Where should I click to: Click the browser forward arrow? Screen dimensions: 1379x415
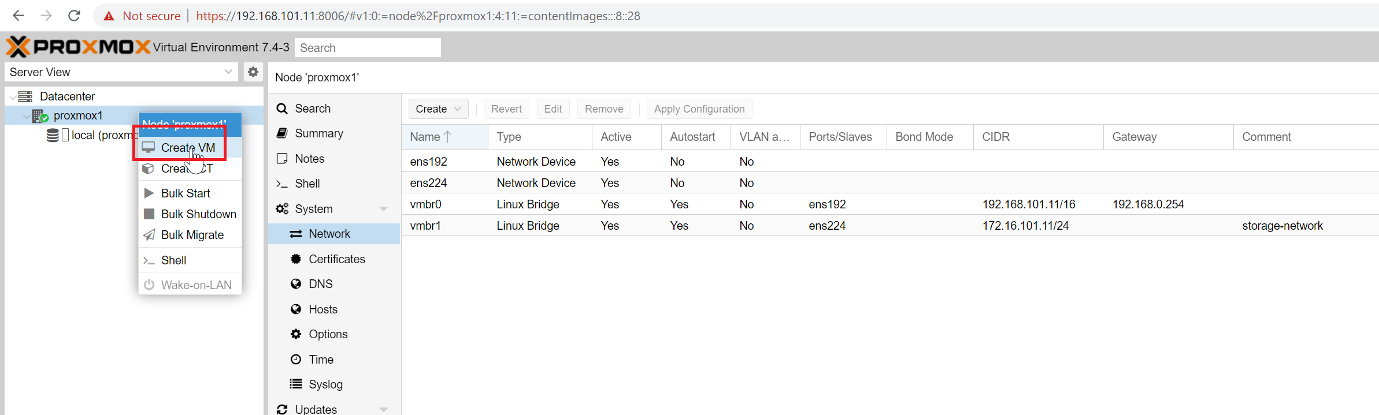point(46,16)
